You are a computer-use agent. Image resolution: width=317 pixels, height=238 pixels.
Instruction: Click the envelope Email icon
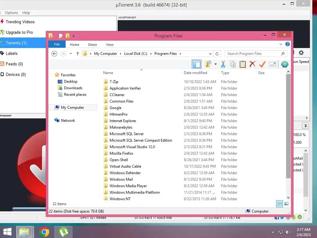tap(272, 64)
